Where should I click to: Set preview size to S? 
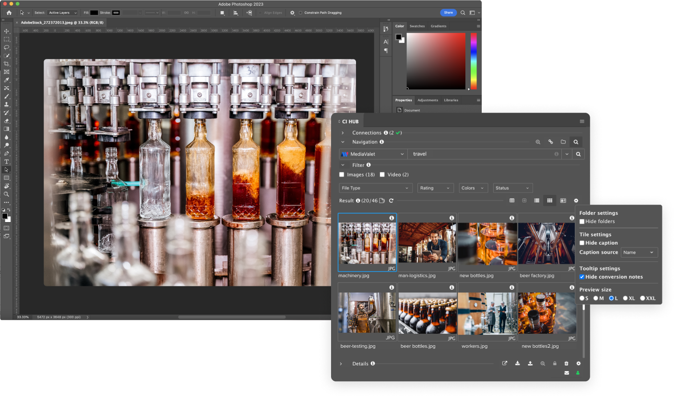[x=582, y=298]
